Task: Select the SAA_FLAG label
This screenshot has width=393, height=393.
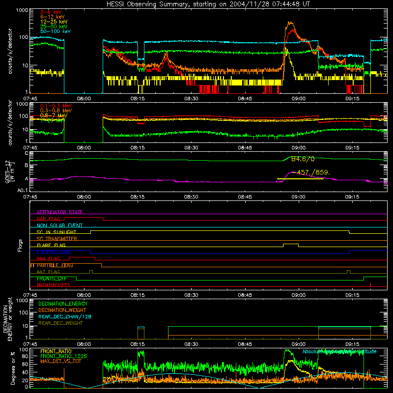Action: [x=48, y=259]
